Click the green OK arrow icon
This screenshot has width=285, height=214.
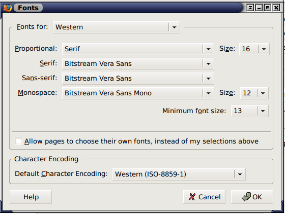(x=246, y=197)
